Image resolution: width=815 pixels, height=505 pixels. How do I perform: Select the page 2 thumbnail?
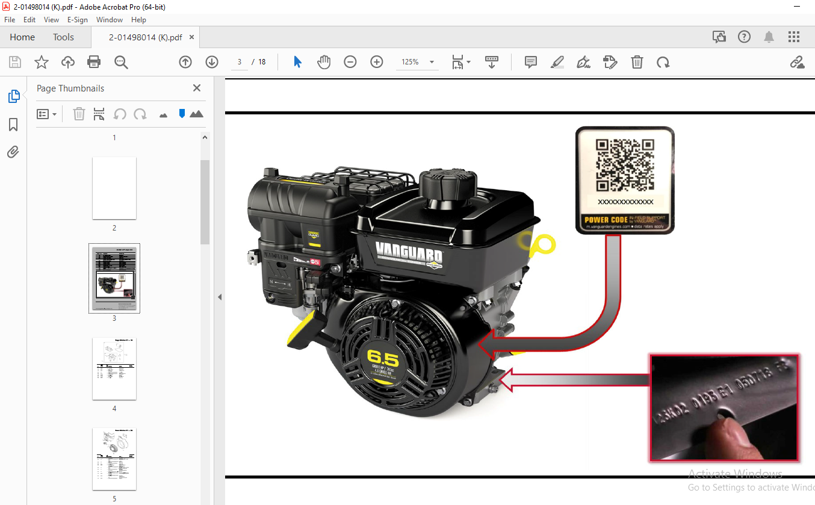point(114,188)
